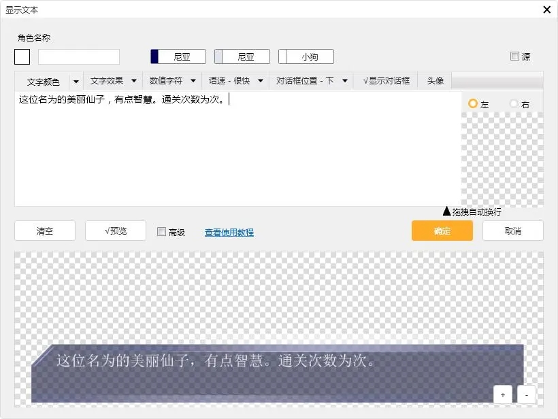Open the 对话框位置 - 下 position menu
The width and height of the screenshot is (558, 419).
(x=312, y=80)
